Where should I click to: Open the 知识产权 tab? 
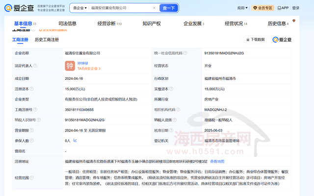[x=151, y=24]
